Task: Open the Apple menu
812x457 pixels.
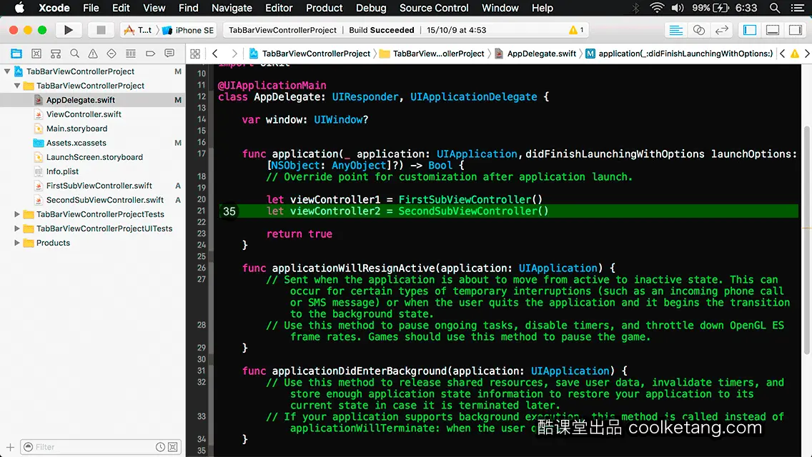Action: tap(19, 8)
